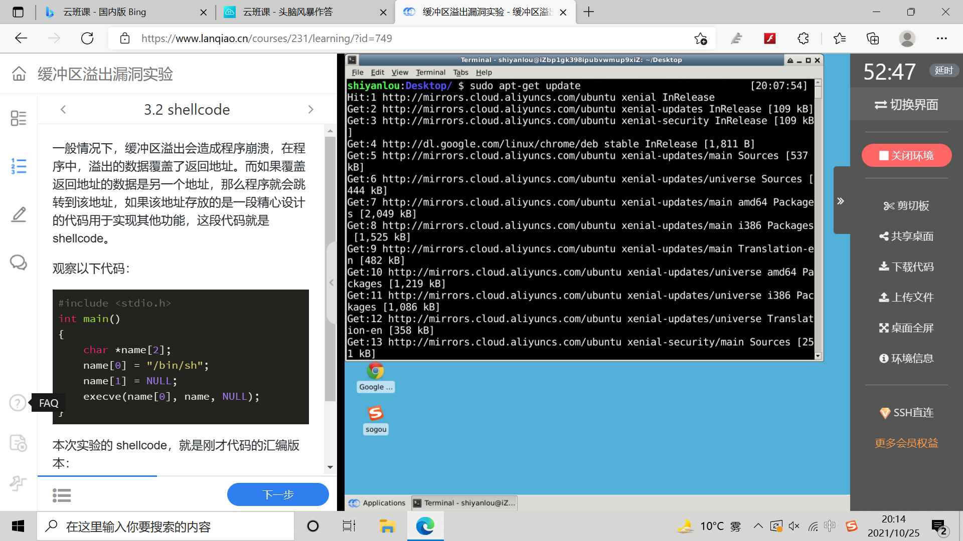Viewport: 963px width, 541px height.
Task: Open the discussion chat bubble icon
Action: click(19, 262)
